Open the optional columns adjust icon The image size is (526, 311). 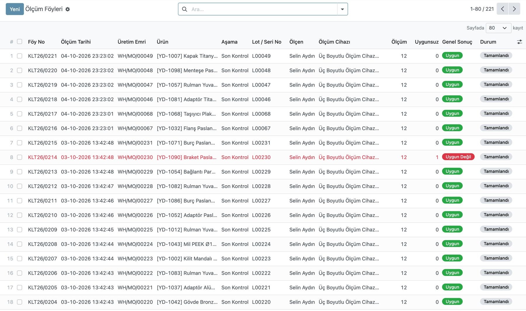pos(519,42)
